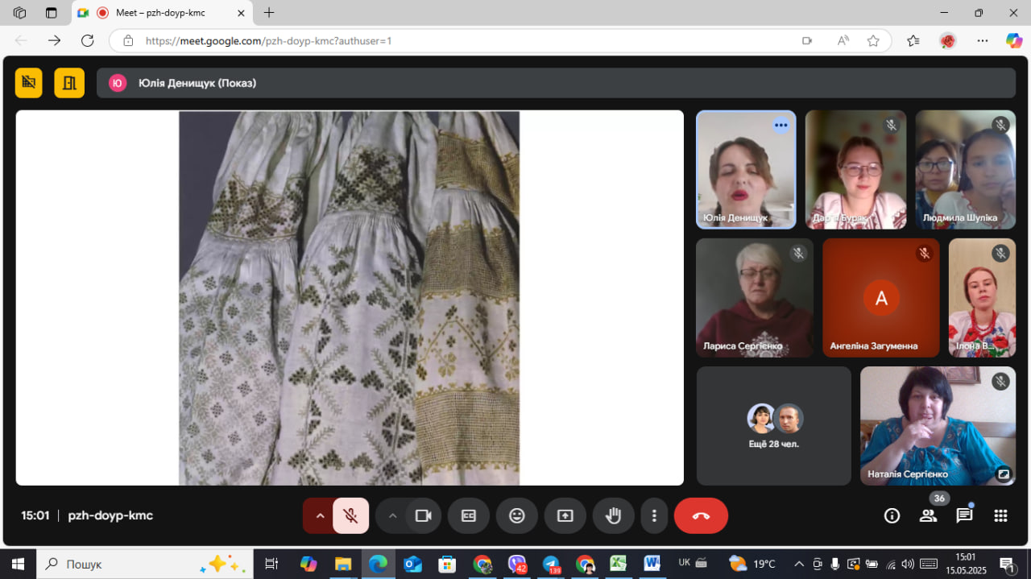Open the 'Ещё 28 чел.' participants tile

point(774,426)
